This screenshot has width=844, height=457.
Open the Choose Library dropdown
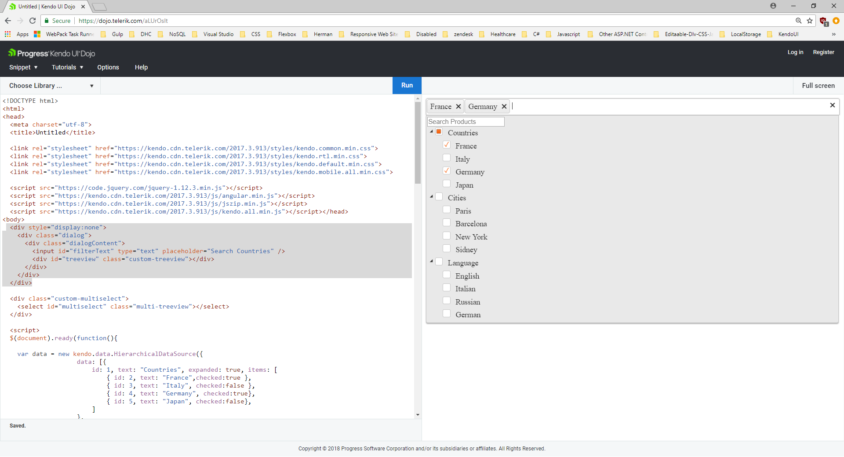click(51, 86)
